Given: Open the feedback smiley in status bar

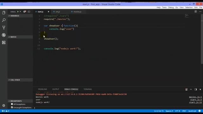Looking at the screenshot, I should 200,111.
